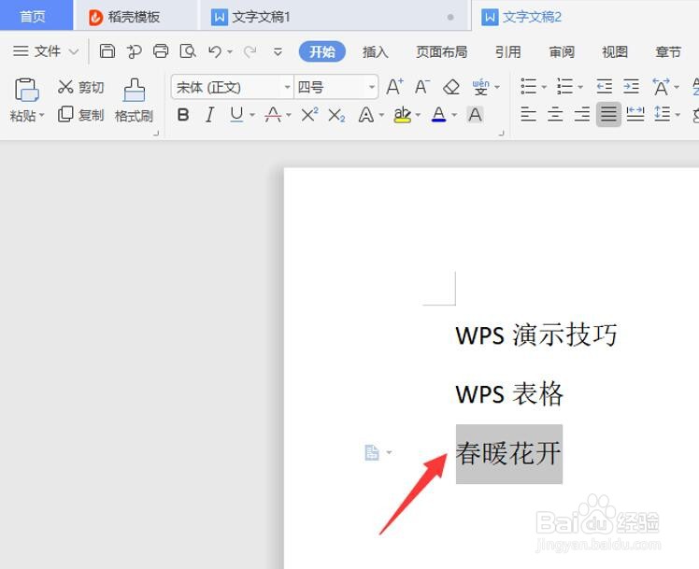Image resolution: width=699 pixels, height=569 pixels.
Task: Click the text line WPS 演示技巧
Action: click(x=536, y=335)
